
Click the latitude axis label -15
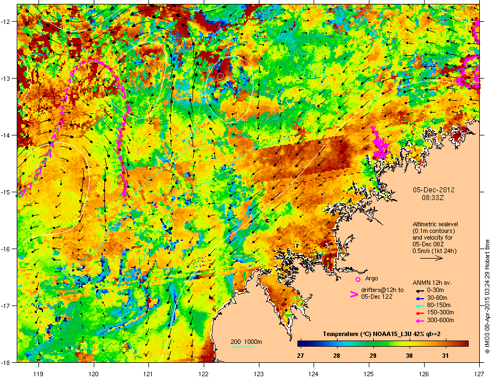[x=6, y=192]
